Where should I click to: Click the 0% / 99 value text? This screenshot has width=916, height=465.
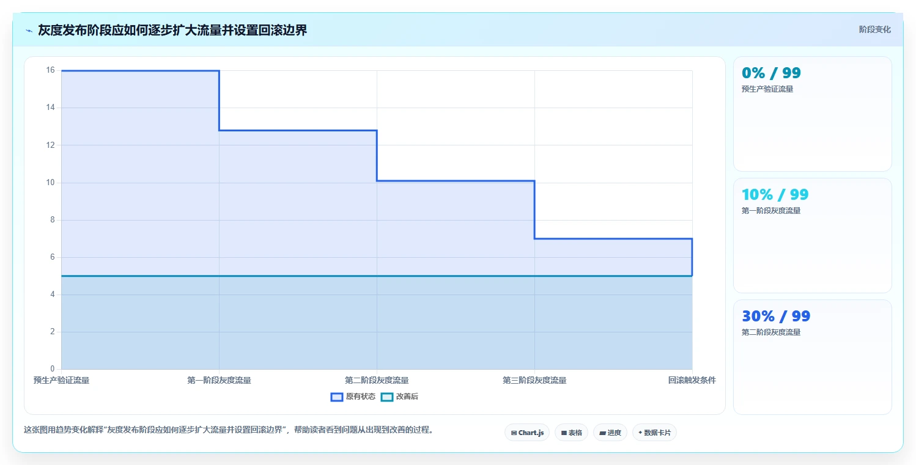(771, 73)
